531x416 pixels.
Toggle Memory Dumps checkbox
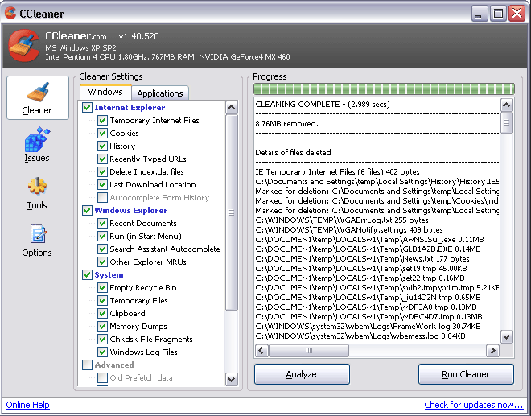(103, 326)
